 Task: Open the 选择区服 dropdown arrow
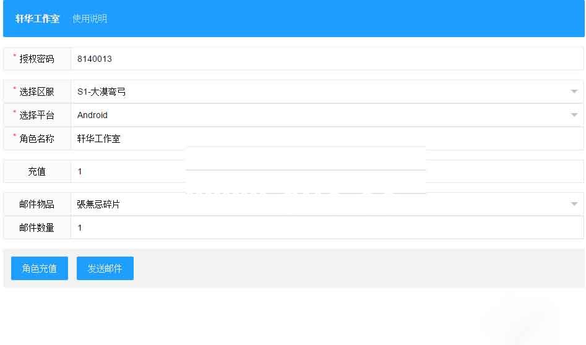(x=574, y=92)
